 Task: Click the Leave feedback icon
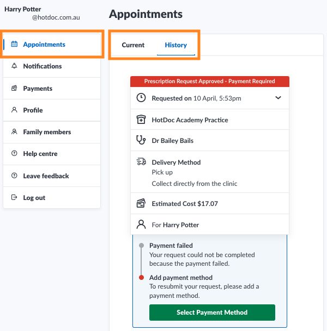(14, 176)
